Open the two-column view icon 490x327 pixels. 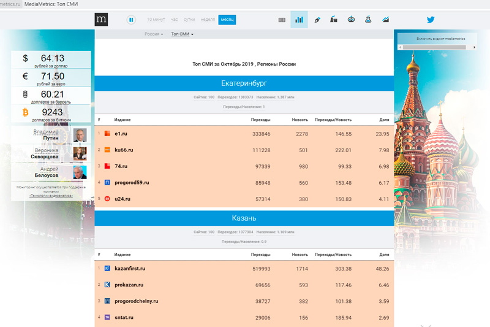282,20
